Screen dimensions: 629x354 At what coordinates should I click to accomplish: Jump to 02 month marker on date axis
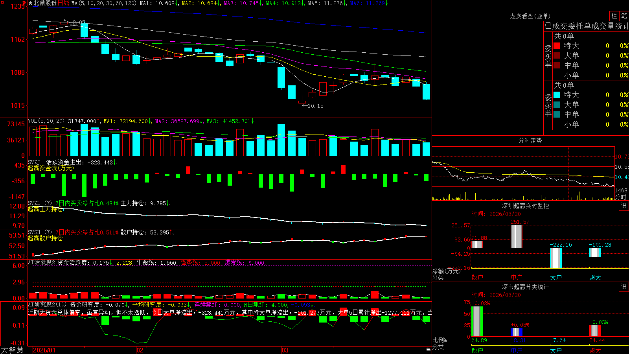[140, 350]
